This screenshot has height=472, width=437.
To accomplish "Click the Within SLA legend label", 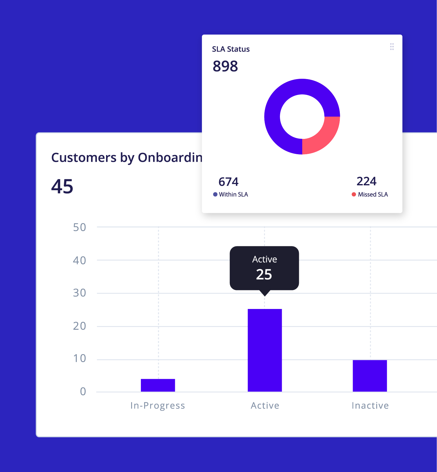I will point(233,194).
